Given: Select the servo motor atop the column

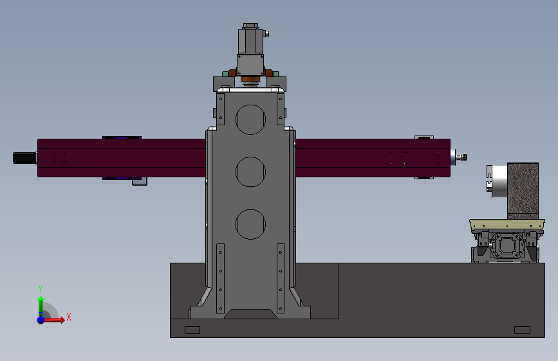Looking at the screenshot, I should click(x=251, y=41).
